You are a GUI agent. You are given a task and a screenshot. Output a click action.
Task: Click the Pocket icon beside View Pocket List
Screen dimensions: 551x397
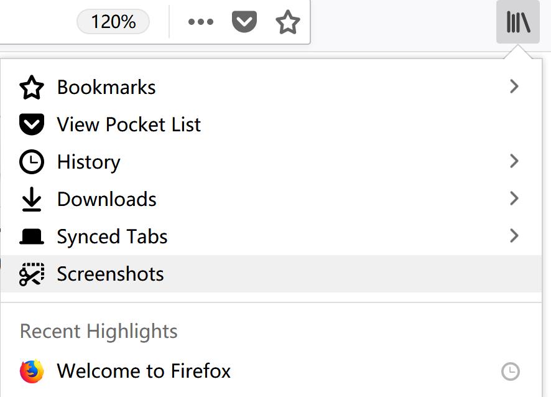(32, 125)
